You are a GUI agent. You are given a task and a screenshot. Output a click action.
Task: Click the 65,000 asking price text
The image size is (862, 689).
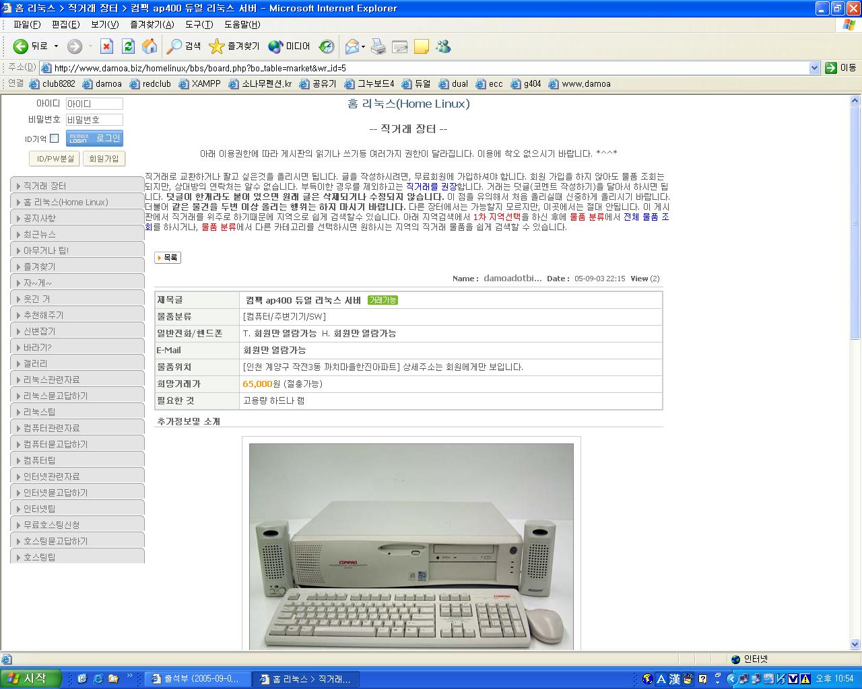(257, 384)
